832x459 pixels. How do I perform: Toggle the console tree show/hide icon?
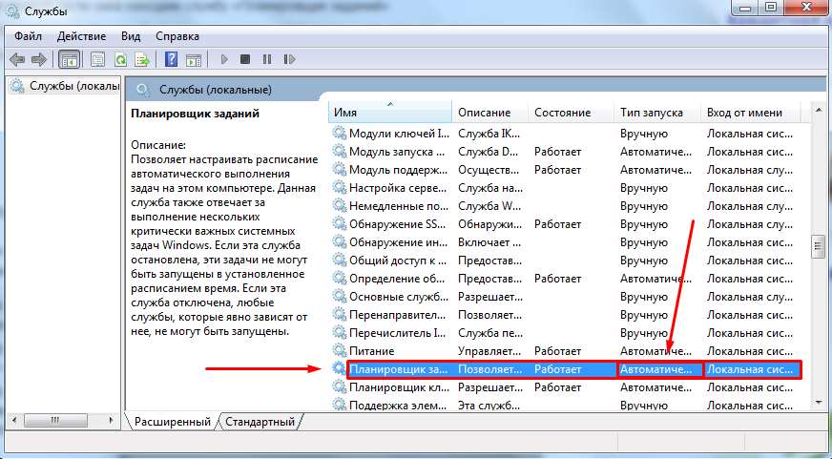70,59
